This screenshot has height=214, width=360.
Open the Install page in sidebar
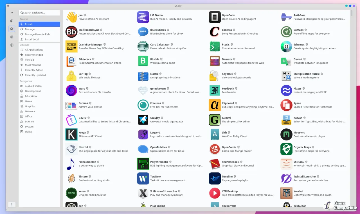(39, 24)
